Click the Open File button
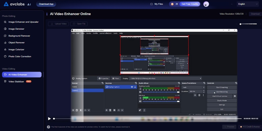262x131 pixels. click(x=79, y=24)
